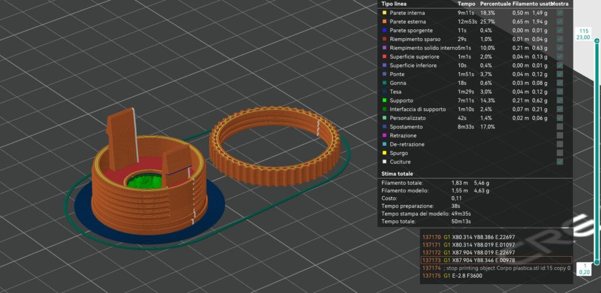
Task: Uncheck the Personalizzato show checkbox
Action: pyautogui.click(x=559, y=118)
